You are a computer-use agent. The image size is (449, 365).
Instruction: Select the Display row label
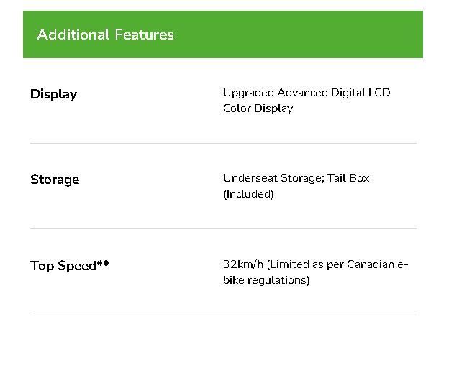point(53,94)
